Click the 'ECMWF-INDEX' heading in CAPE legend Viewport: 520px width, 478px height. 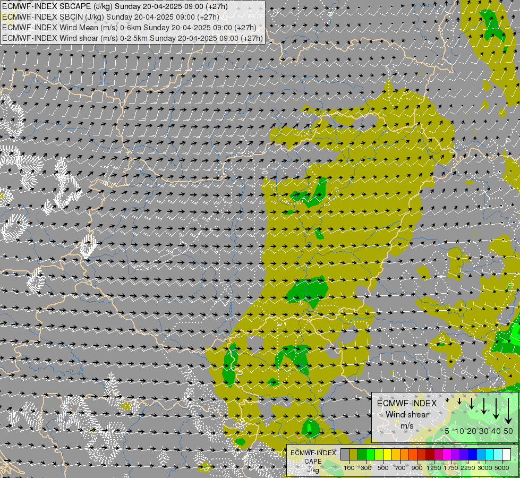coord(313,453)
